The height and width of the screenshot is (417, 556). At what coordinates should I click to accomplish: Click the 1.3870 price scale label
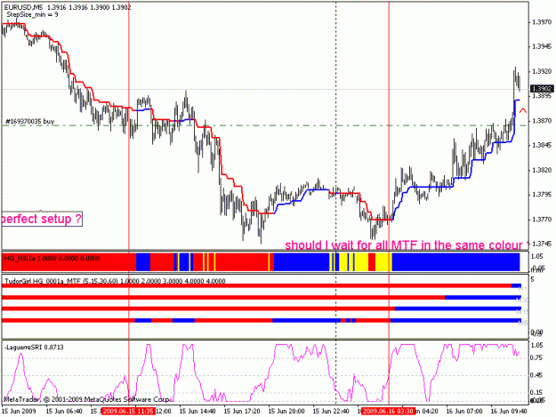click(542, 121)
